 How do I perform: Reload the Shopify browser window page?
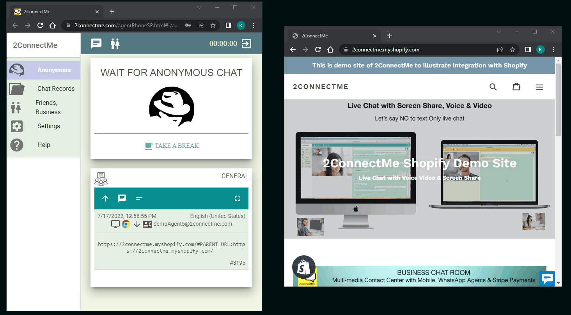318,50
